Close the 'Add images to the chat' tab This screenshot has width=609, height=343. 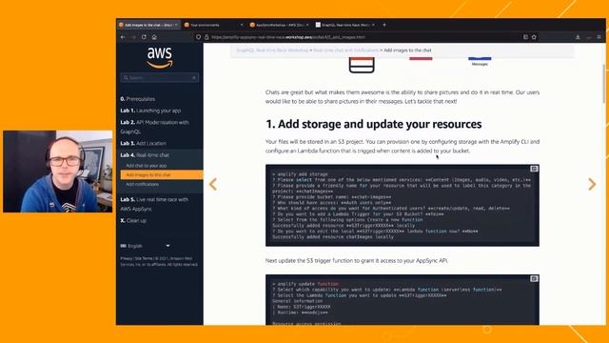coord(176,25)
